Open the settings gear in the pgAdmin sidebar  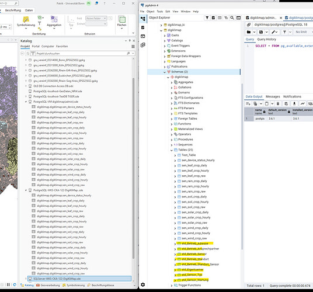coord(142,284)
